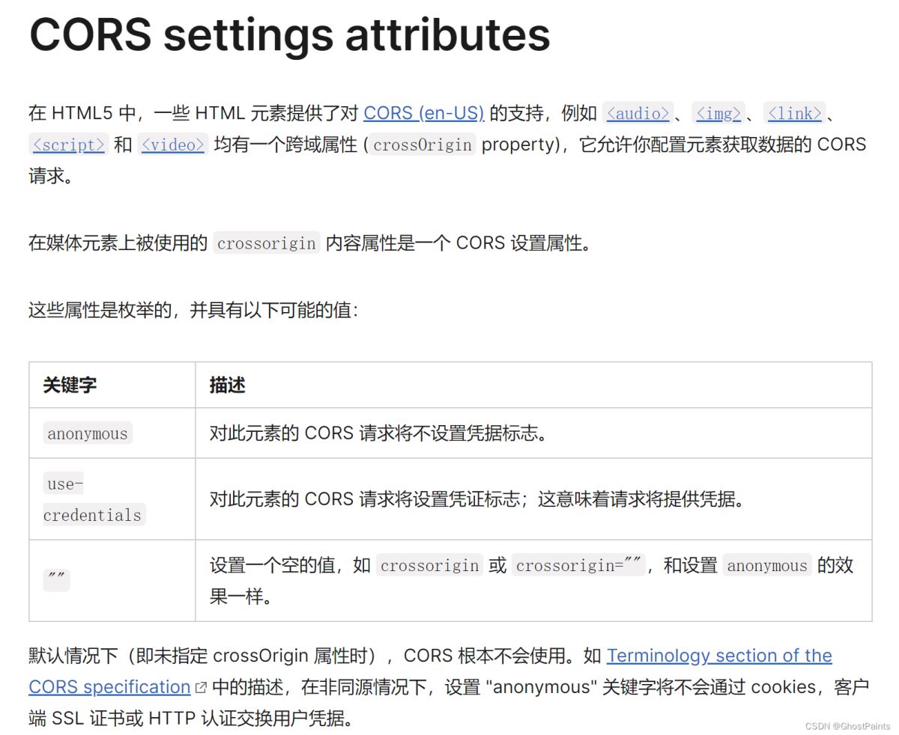Follow the <audio> element link
This screenshot has height=735, width=899.
tap(638, 113)
